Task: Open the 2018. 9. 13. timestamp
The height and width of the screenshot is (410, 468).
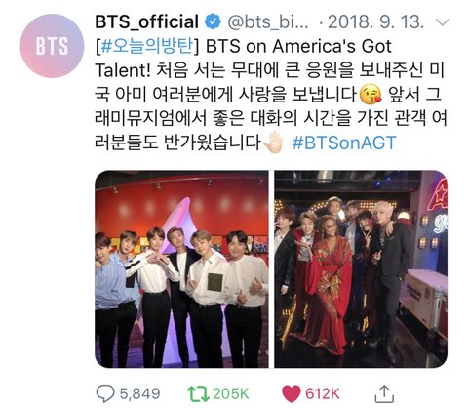Action: (375, 22)
